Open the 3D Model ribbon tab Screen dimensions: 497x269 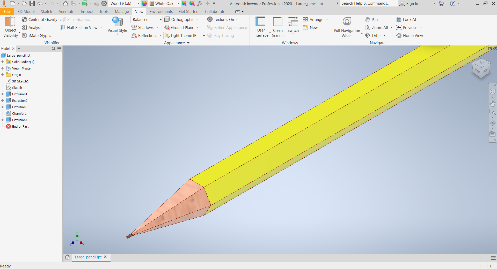pyautogui.click(x=26, y=11)
